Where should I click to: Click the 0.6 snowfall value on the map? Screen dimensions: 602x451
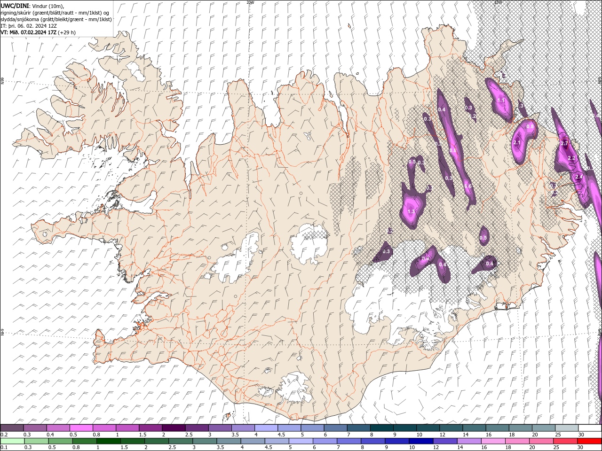(x=467, y=186)
